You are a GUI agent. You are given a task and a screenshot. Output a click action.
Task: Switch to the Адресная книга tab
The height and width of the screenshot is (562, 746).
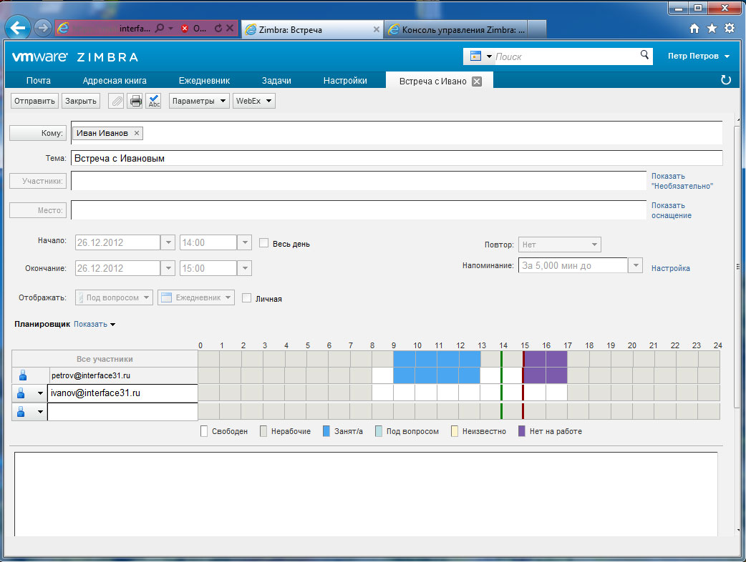coord(115,81)
